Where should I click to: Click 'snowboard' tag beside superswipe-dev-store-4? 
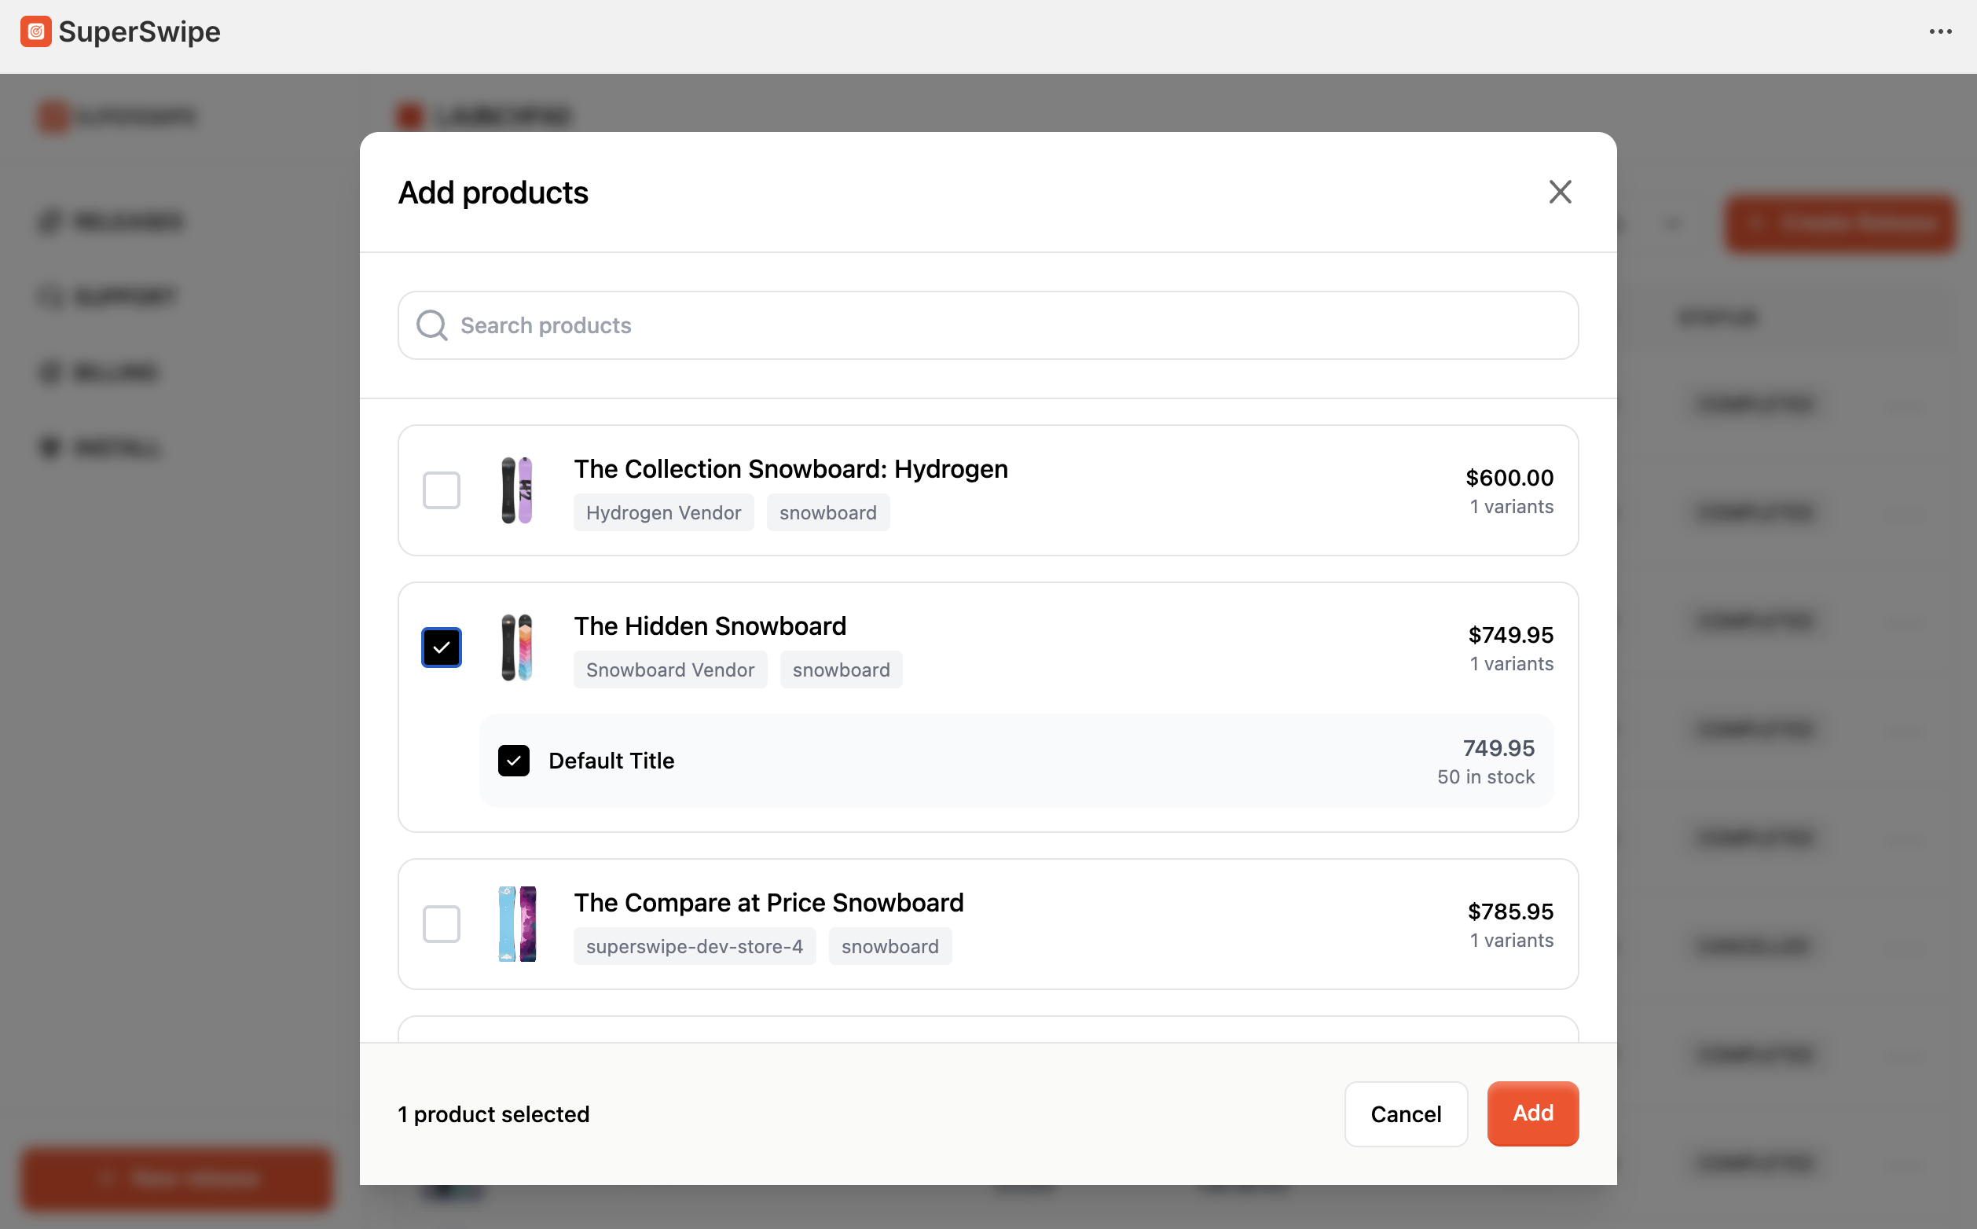(889, 946)
